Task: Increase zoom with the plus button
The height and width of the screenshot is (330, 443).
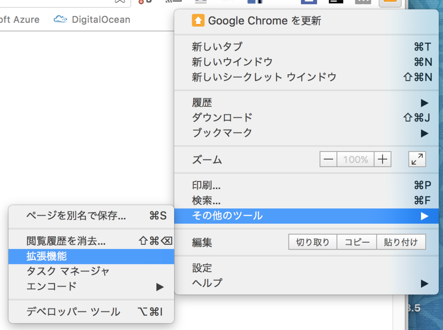Action: [x=382, y=159]
